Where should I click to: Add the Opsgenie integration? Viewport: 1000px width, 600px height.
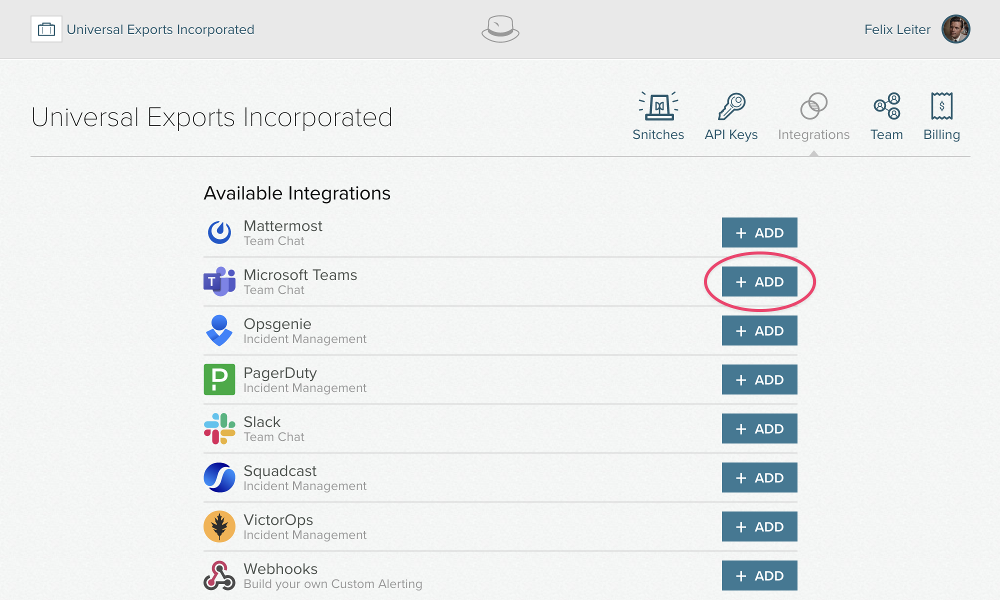pyautogui.click(x=759, y=330)
